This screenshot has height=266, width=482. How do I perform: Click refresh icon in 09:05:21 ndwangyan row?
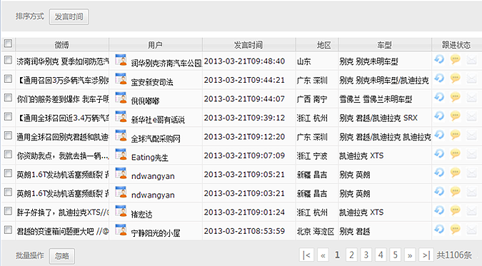(x=439, y=173)
